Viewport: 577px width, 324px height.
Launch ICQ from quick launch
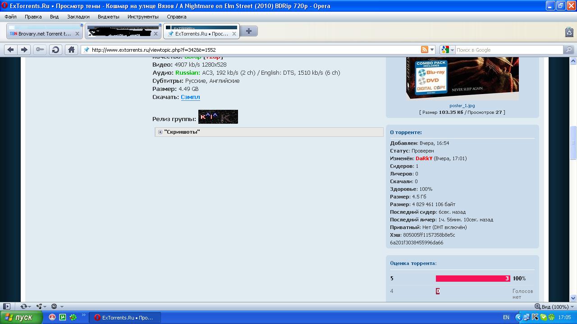[73, 317]
